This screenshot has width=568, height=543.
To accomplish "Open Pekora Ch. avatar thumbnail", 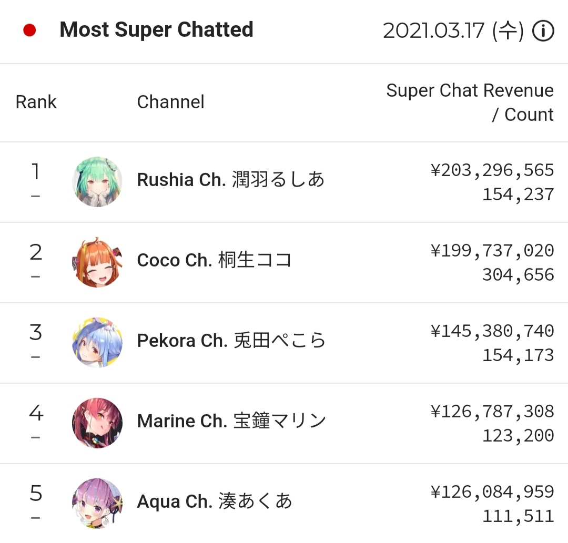I will 97,343.
